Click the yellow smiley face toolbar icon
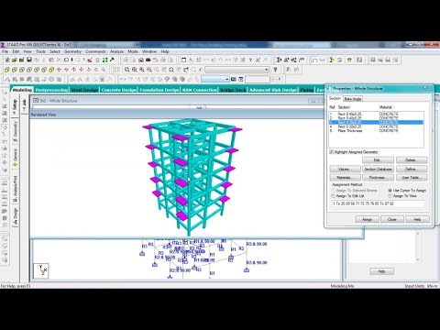Screen dimensions: 440x330 tap(349, 60)
